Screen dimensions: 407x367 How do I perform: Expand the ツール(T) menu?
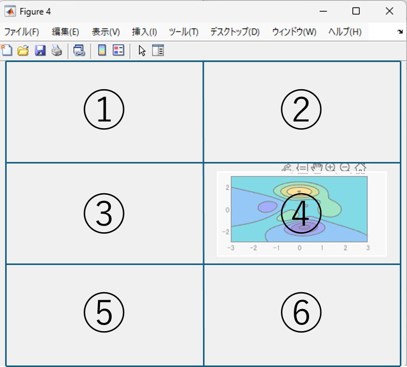[184, 32]
